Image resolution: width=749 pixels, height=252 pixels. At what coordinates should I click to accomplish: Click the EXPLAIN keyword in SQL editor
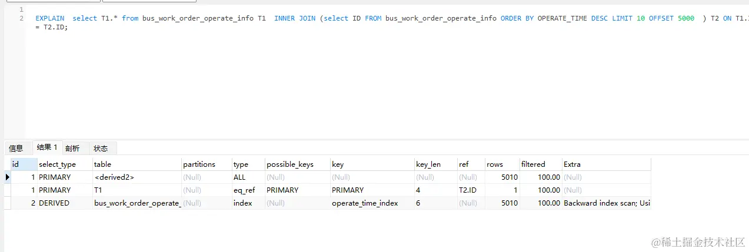pyautogui.click(x=49, y=18)
